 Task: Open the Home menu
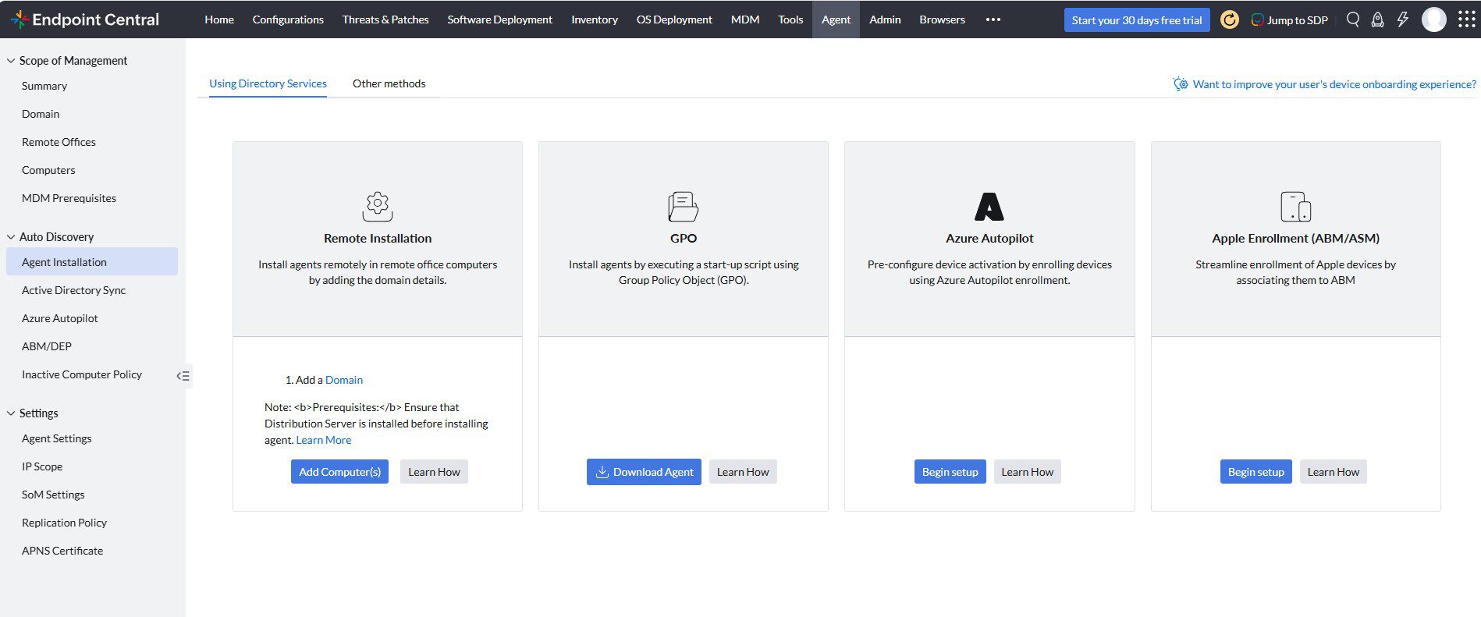click(x=219, y=20)
